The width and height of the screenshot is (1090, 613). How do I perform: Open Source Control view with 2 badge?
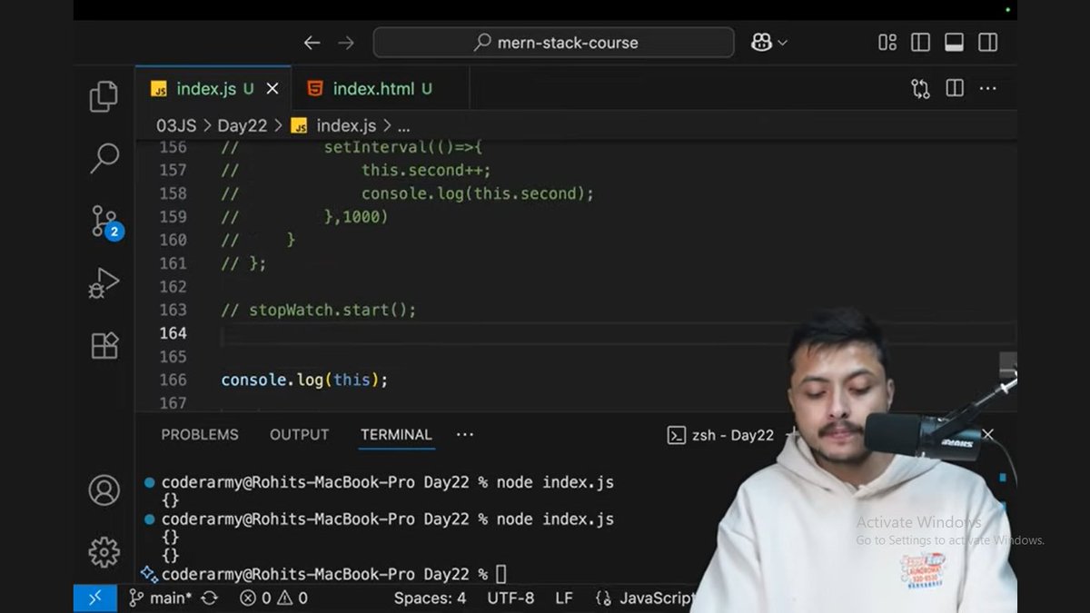click(x=105, y=221)
